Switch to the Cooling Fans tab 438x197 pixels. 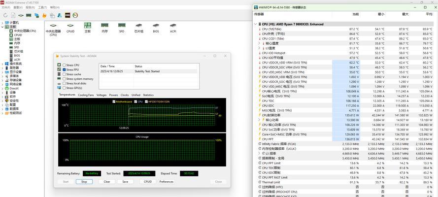click(x=86, y=95)
